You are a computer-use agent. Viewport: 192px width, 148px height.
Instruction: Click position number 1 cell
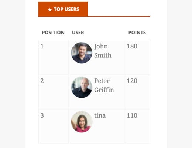point(54,57)
